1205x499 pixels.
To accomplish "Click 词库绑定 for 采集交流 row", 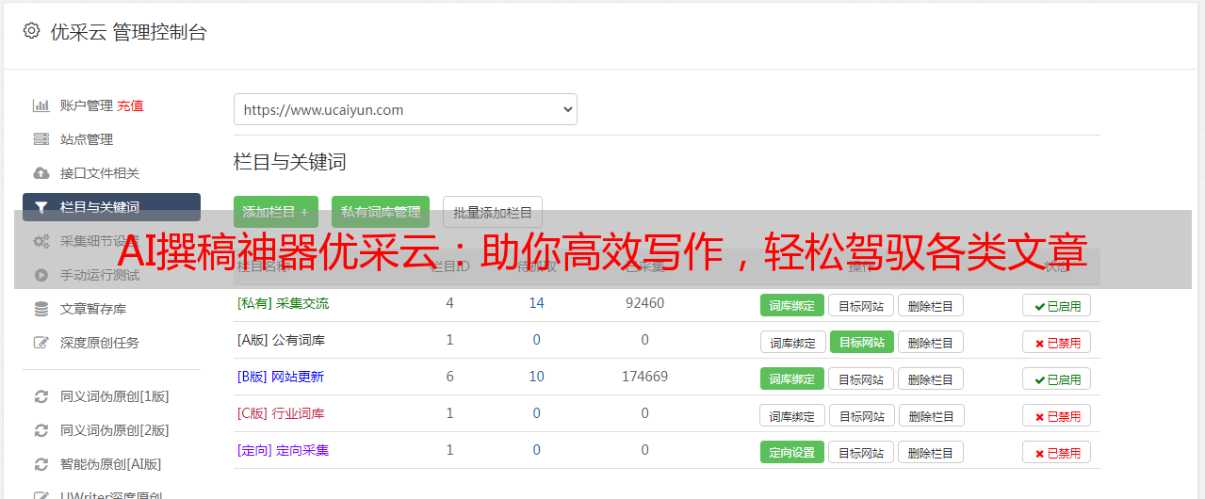I will coord(792,305).
